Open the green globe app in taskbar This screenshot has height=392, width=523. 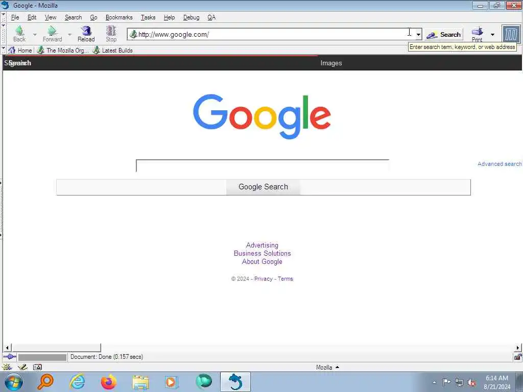pos(203,381)
